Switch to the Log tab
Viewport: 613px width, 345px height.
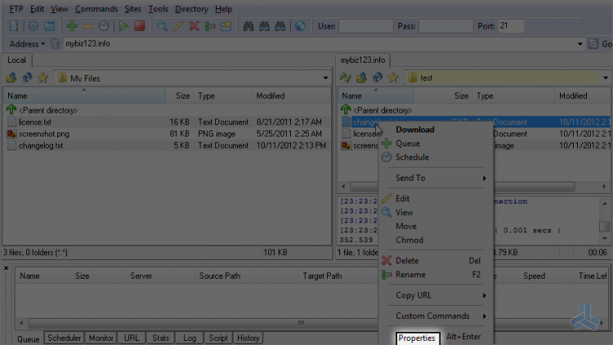click(x=190, y=338)
